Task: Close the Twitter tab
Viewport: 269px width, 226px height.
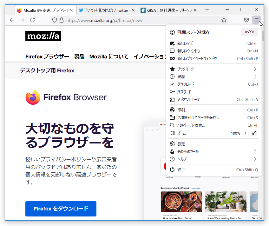Action: coord(133,10)
